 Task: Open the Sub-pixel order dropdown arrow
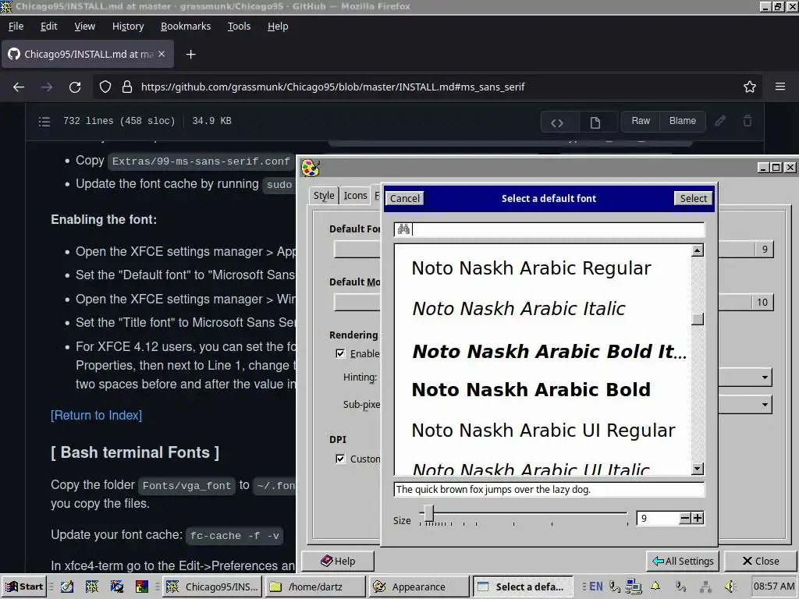pos(765,405)
